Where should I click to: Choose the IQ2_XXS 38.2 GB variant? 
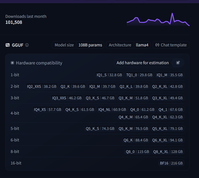coord(42,86)
